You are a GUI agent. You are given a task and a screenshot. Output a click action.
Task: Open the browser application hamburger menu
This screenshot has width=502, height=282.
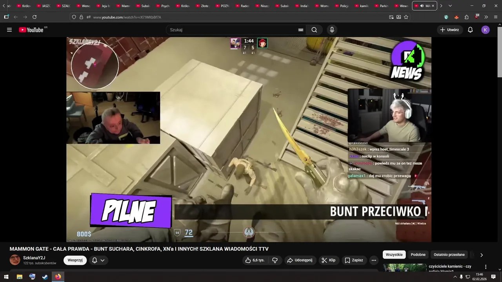click(496, 17)
